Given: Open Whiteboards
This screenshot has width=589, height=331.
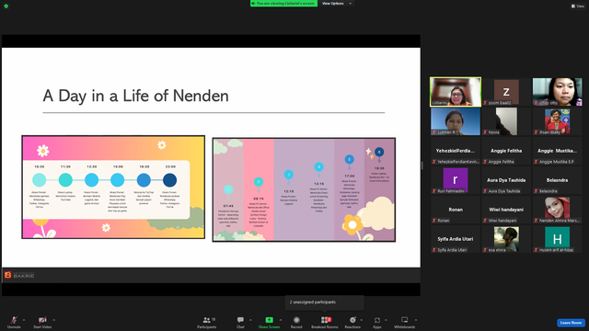Looking at the screenshot, I should coord(405,322).
